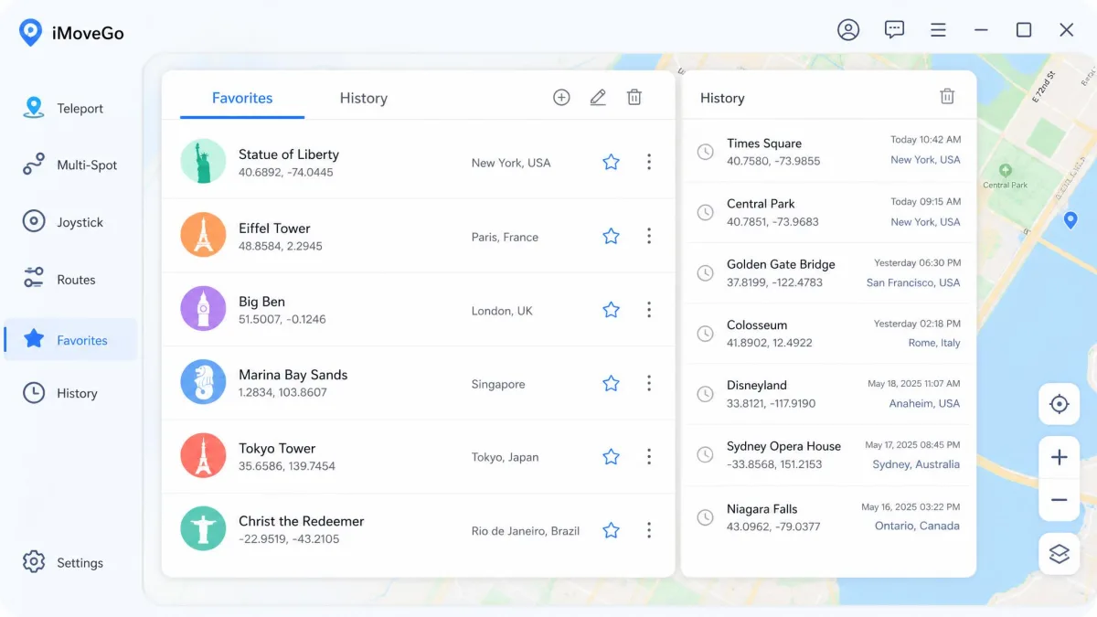Zoom out on the map
The height and width of the screenshot is (617, 1097).
pos(1059,500)
